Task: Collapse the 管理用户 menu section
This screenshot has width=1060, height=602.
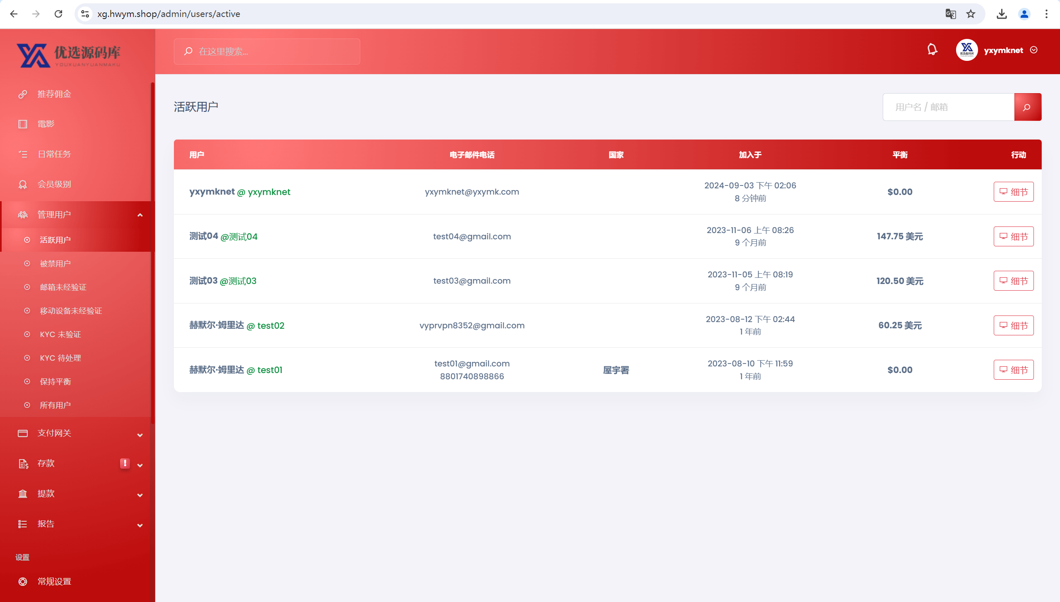Action: tap(140, 215)
